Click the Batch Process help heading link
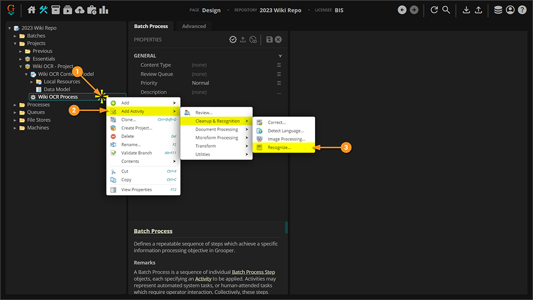 point(153,231)
